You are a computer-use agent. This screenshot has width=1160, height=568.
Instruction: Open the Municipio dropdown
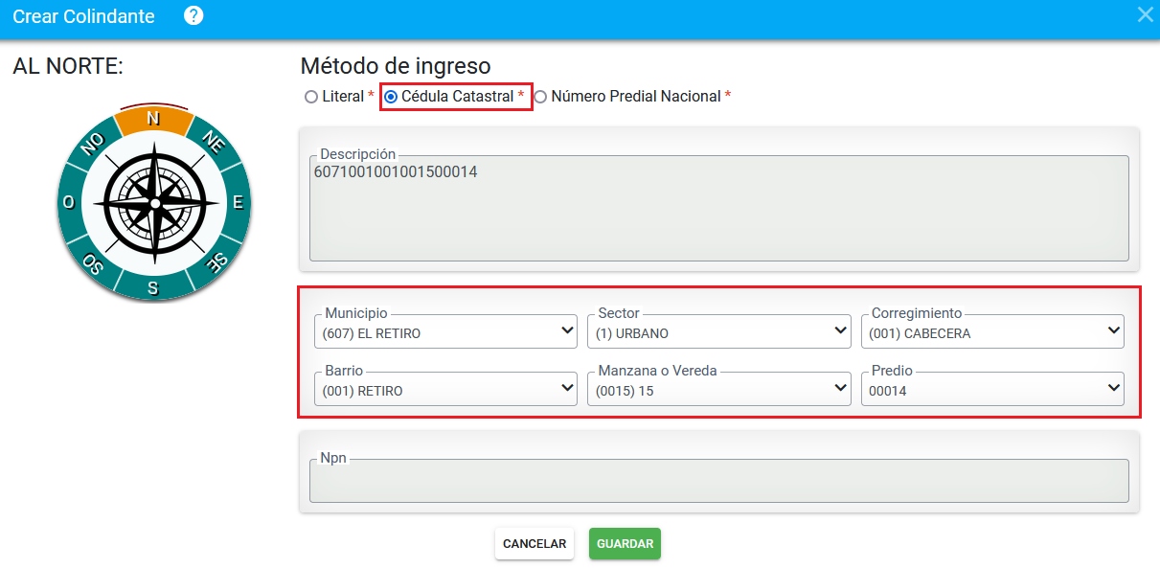click(x=445, y=331)
